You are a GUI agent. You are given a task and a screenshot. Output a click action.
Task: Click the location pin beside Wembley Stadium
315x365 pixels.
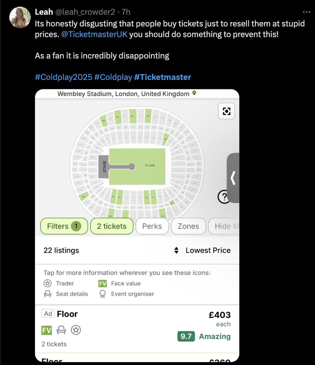point(195,94)
